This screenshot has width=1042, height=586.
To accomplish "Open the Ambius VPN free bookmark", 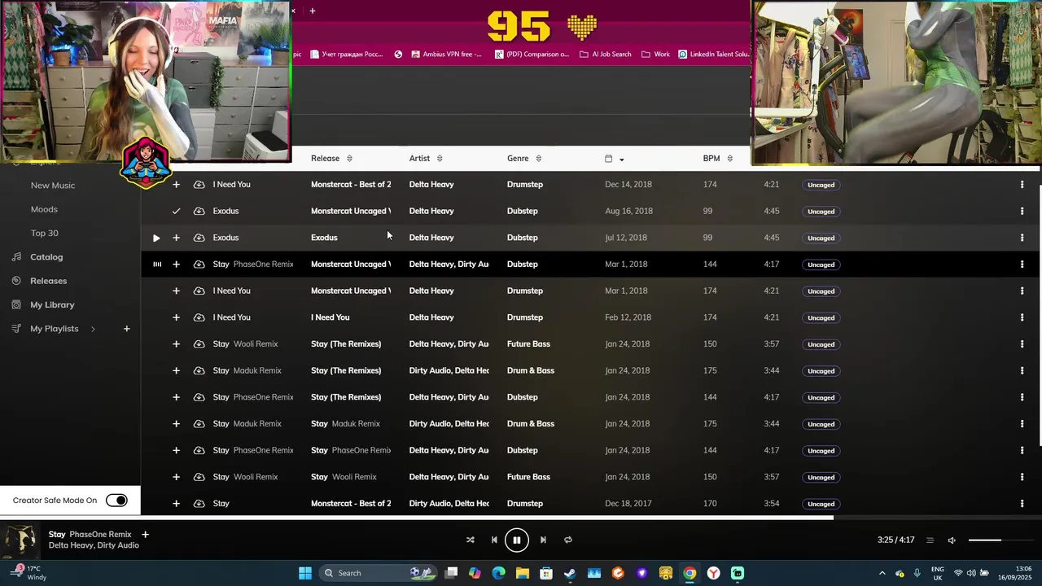I will point(446,55).
